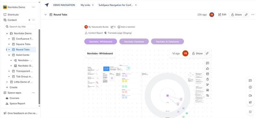Click the page header Share button
The image size is (256, 118).
click(236, 15)
